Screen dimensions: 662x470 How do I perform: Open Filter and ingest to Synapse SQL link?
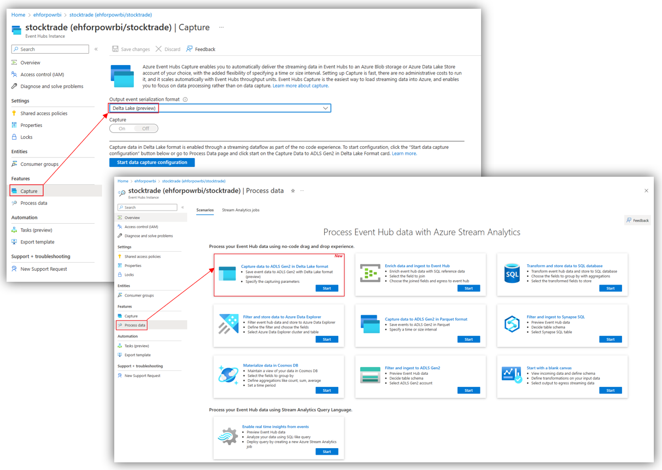click(x=555, y=317)
